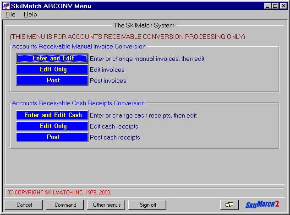Image resolution: width=290 pixels, height=215 pixels.
Task: Open the Other menus button
Action: click(x=106, y=205)
